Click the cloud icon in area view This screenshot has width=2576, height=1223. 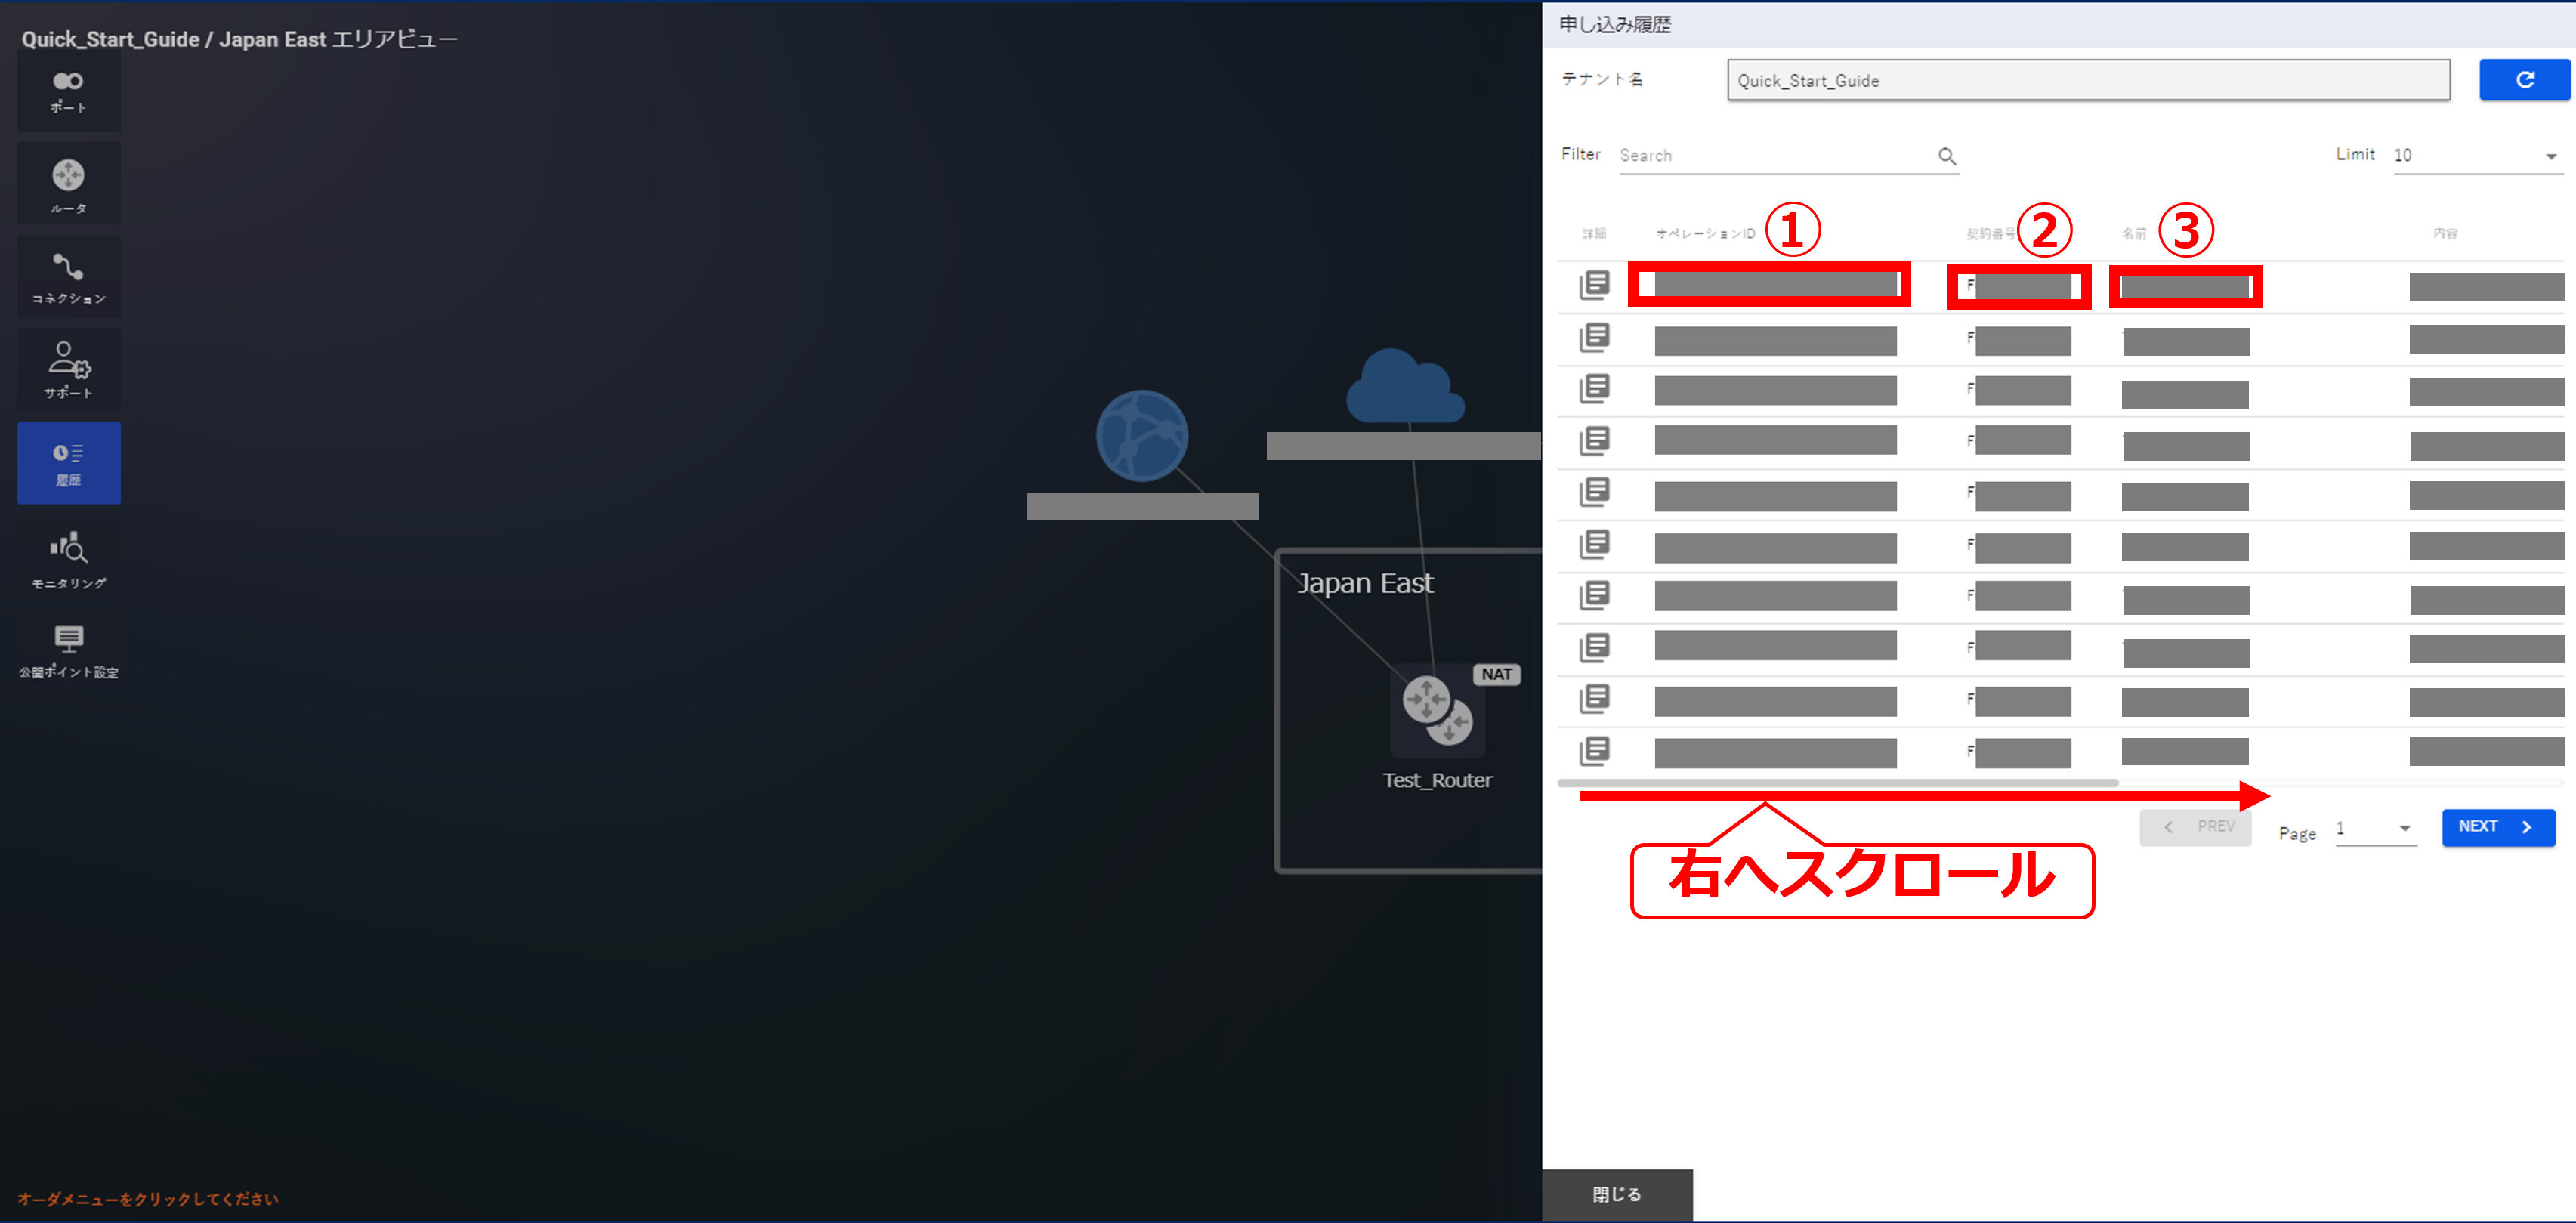[x=1405, y=387]
